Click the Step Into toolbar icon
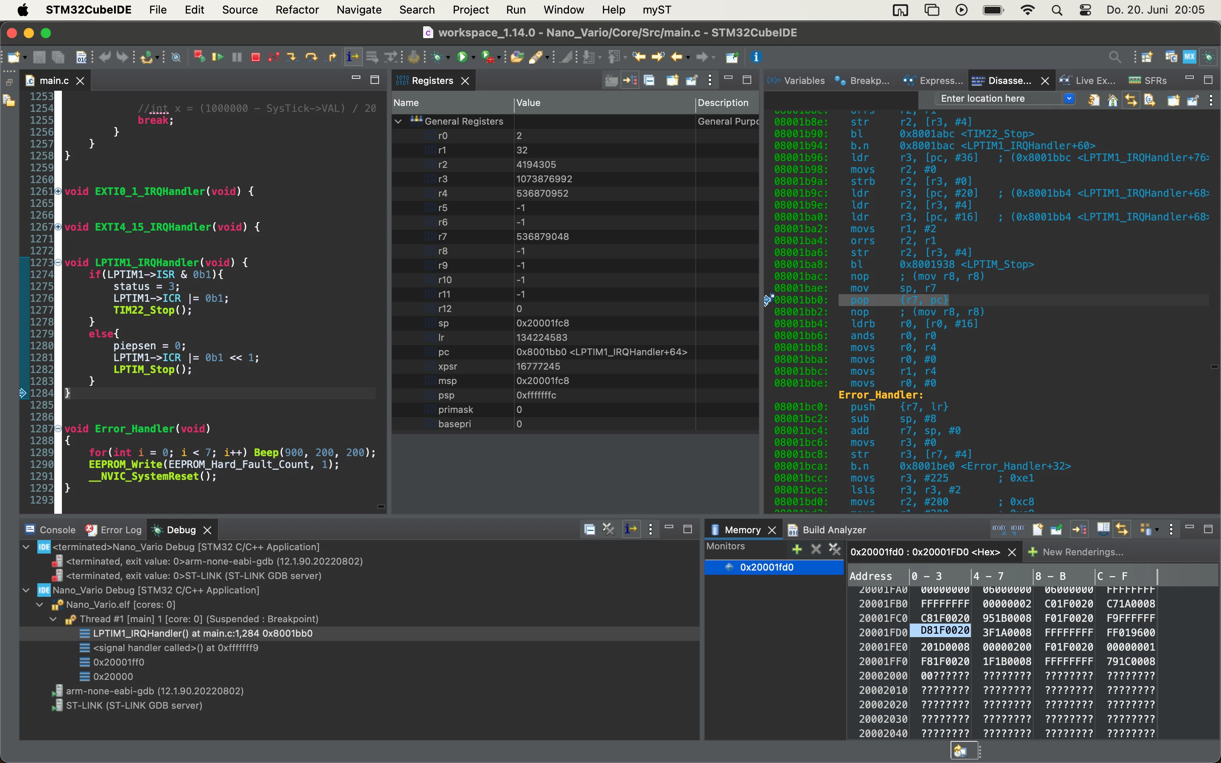1221x763 pixels. point(292,57)
